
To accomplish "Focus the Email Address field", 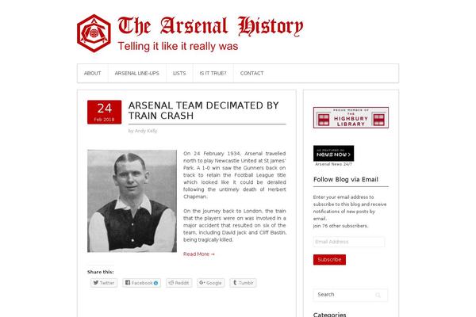I will [x=349, y=242].
